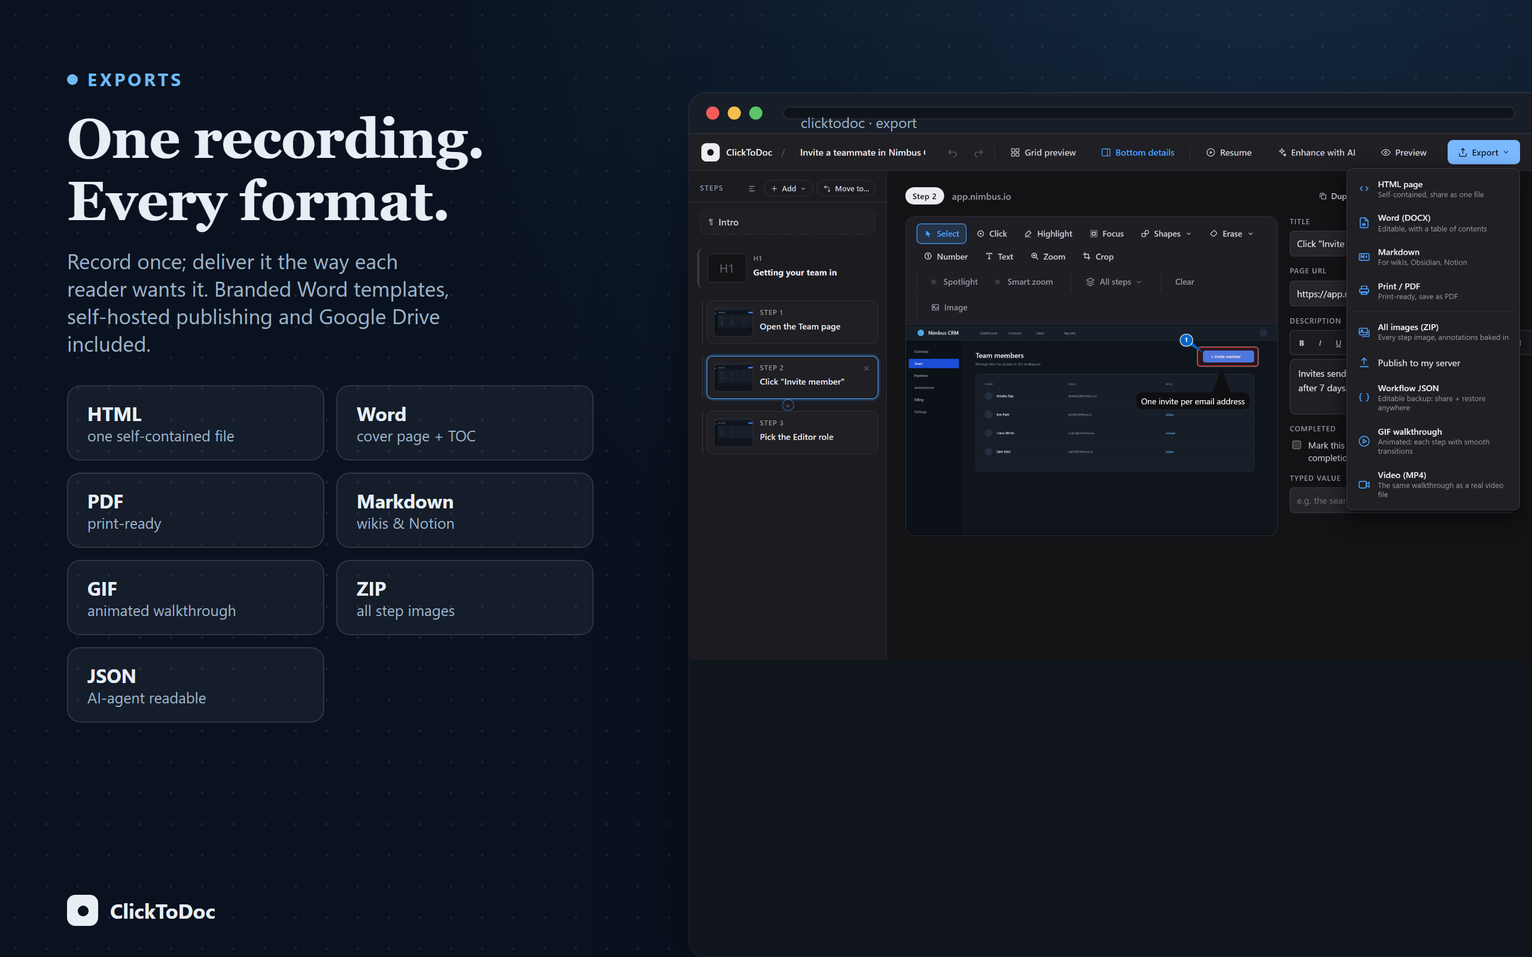The width and height of the screenshot is (1532, 957).
Task: Apply Italic in the description toolbar
Action: (x=1320, y=343)
